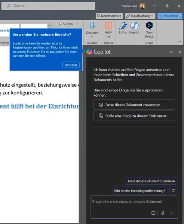
Task: Open DeepL add-in
Action: [149, 30]
